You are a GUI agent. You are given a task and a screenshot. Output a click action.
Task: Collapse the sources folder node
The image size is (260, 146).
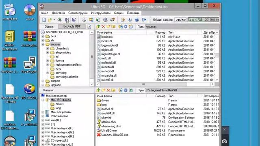click(x=43, y=44)
